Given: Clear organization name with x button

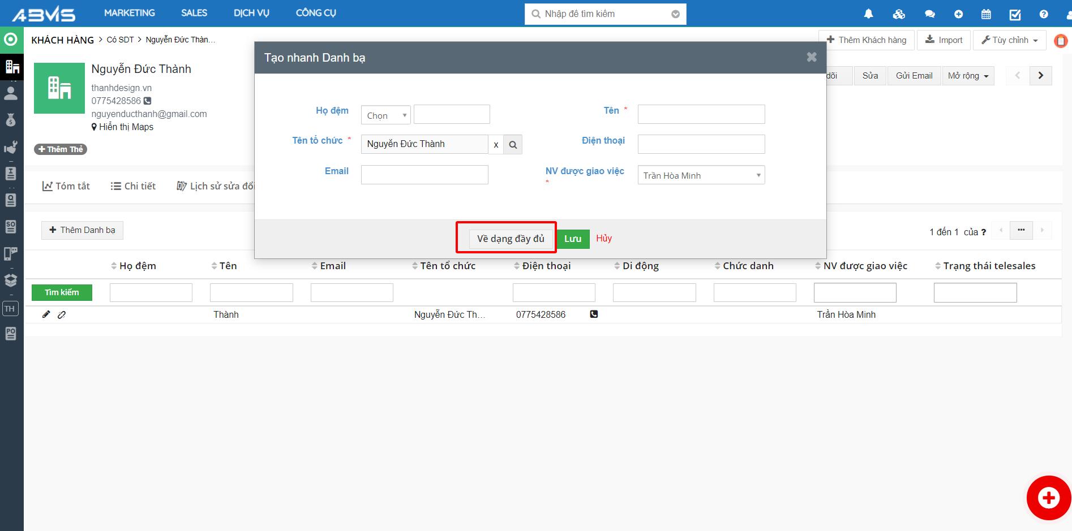Looking at the screenshot, I should (x=496, y=145).
